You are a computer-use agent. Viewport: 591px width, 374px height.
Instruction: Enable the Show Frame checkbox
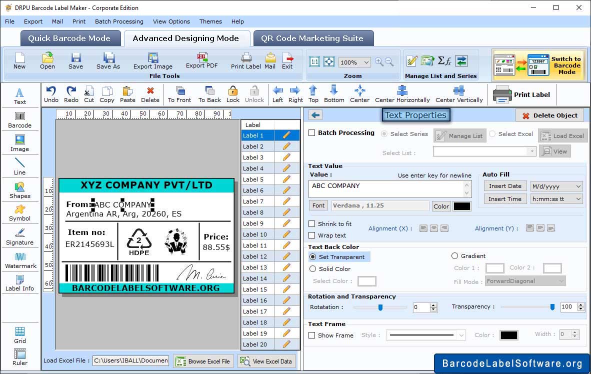click(x=311, y=335)
